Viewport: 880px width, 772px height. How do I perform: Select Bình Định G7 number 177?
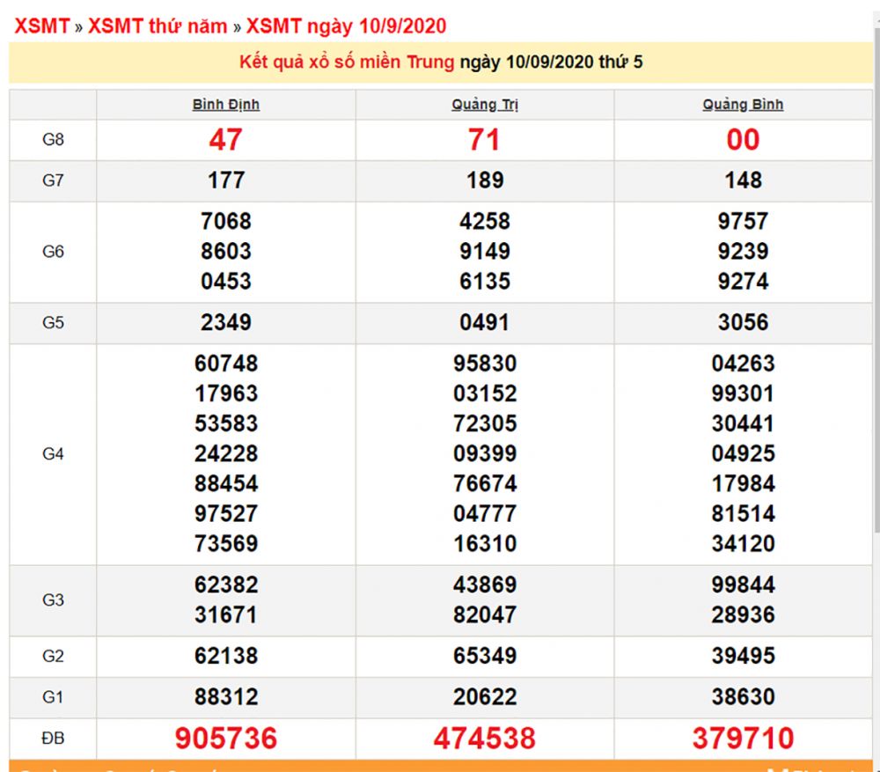click(226, 180)
